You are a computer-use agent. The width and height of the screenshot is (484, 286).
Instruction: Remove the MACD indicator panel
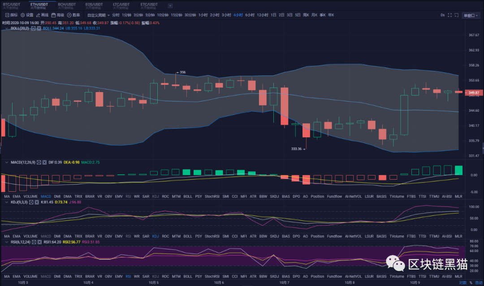pos(44,162)
